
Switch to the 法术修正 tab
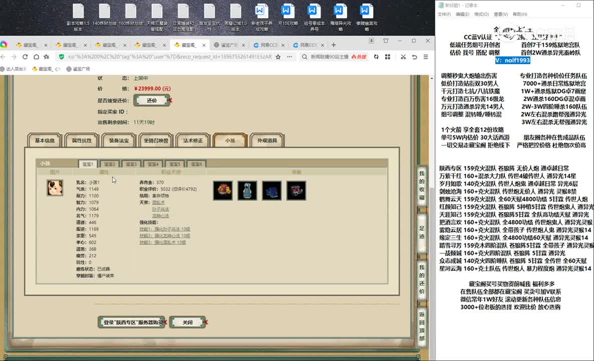point(193,140)
